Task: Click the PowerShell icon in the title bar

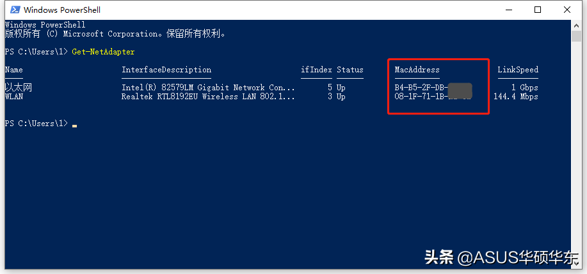Action: coord(13,10)
